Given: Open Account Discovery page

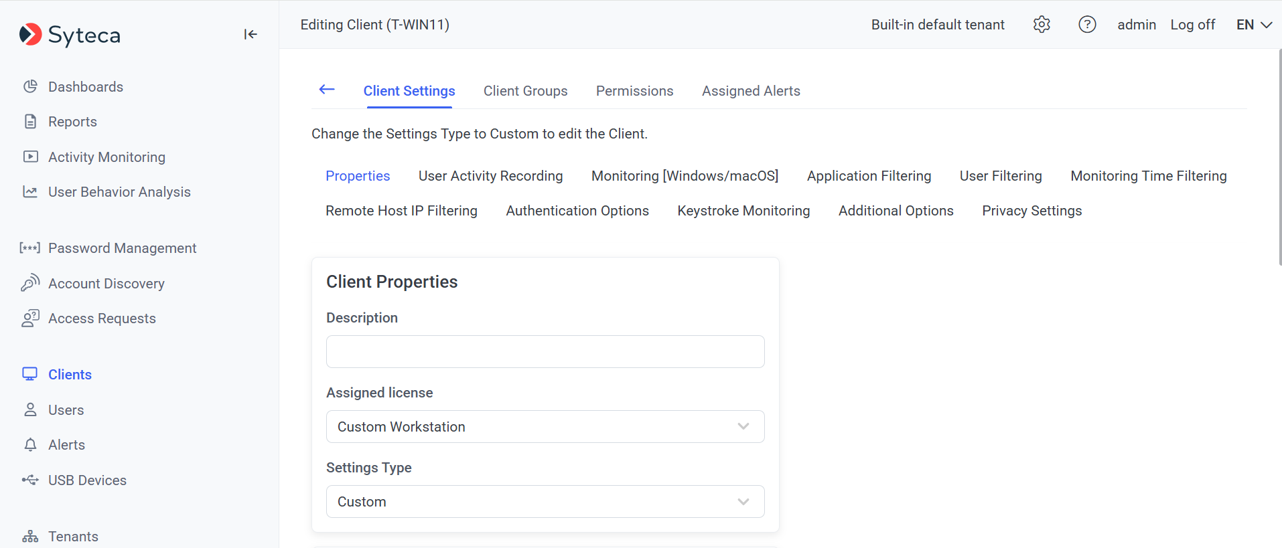Looking at the screenshot, I should point(106,284).
